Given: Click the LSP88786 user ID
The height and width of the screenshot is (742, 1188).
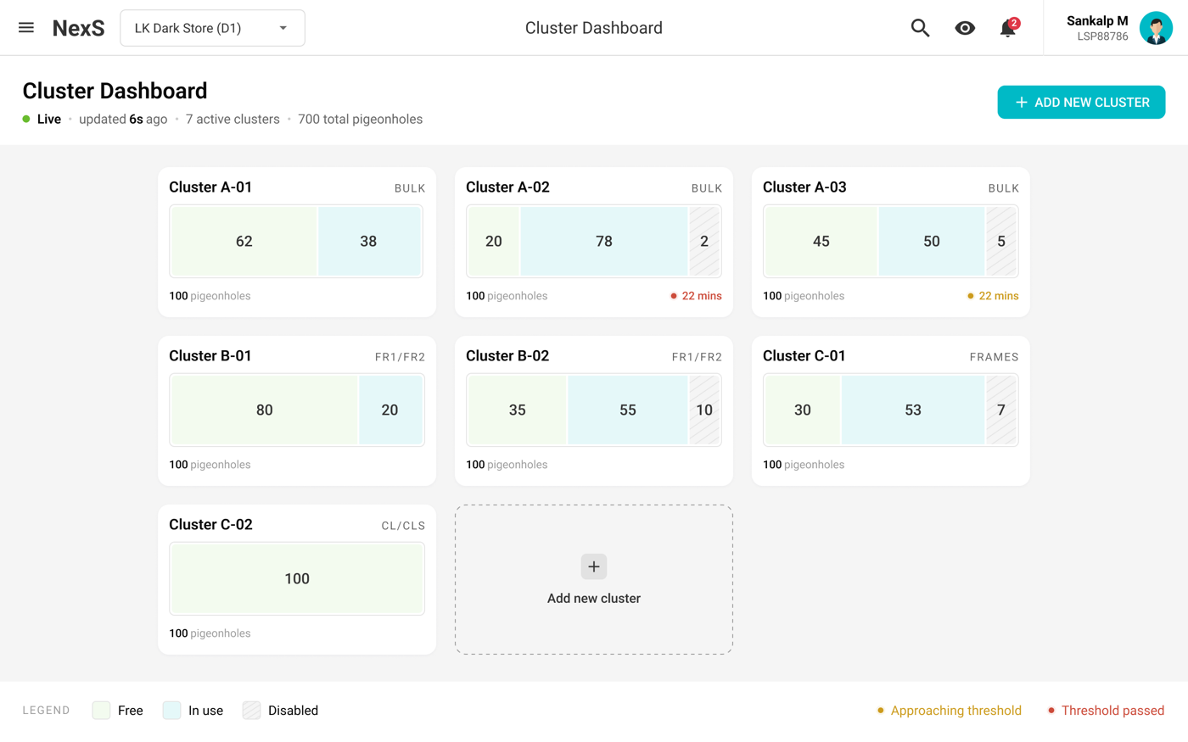Looking at the screenshot, I should (x=1102, y=36).
